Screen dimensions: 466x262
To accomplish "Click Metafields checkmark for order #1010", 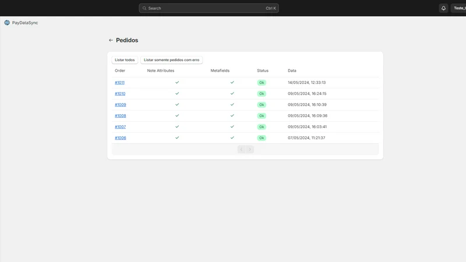I will (x=232, y=93).
